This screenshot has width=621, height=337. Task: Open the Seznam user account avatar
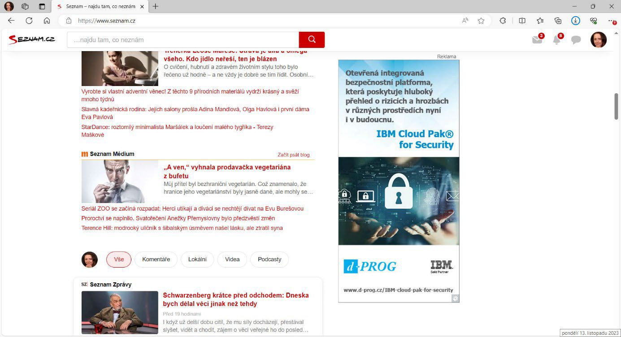click(x=599, y=40)
